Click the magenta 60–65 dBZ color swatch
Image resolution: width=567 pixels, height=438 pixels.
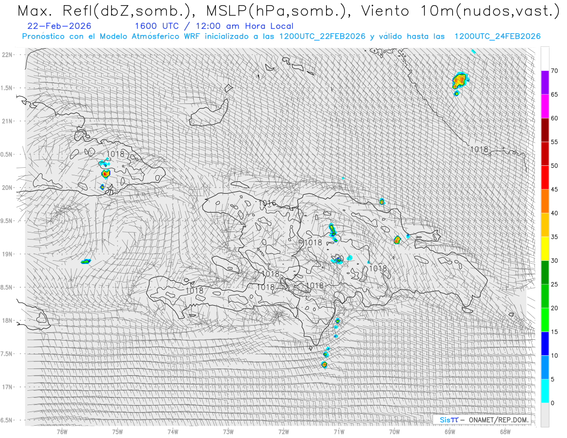[545, 106]
